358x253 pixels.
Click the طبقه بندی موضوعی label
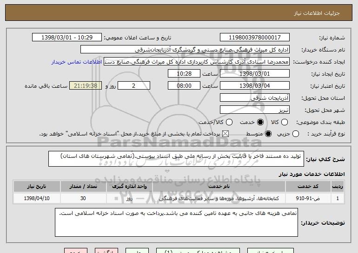[x=320, y=123]
